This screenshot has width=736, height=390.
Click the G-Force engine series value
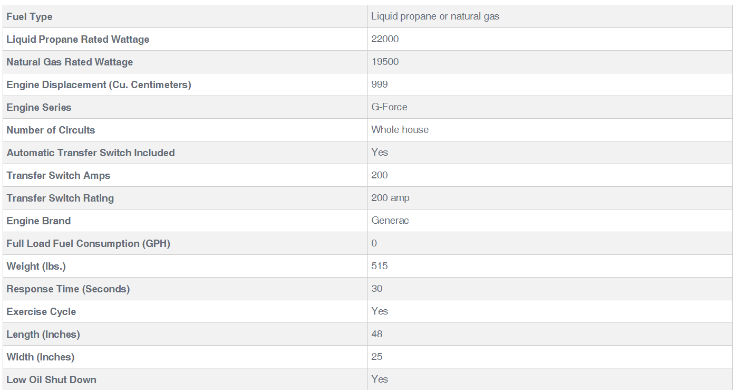389,107
